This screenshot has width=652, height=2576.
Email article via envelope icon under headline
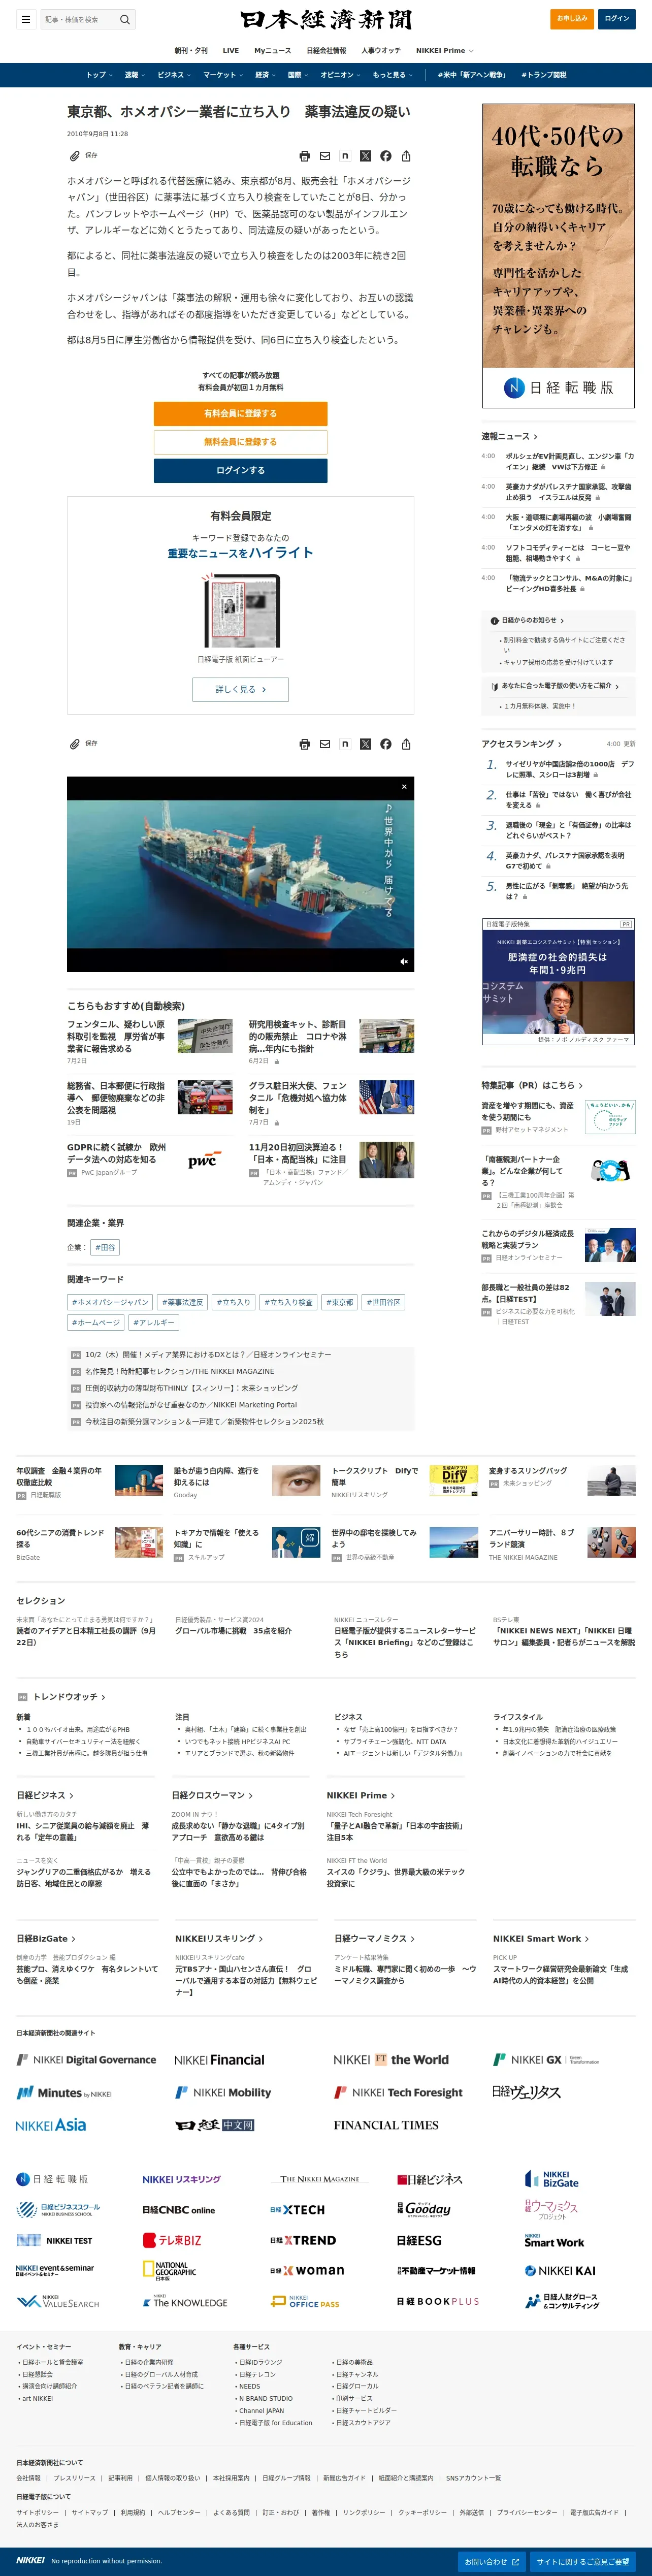[x=325, y=156]
